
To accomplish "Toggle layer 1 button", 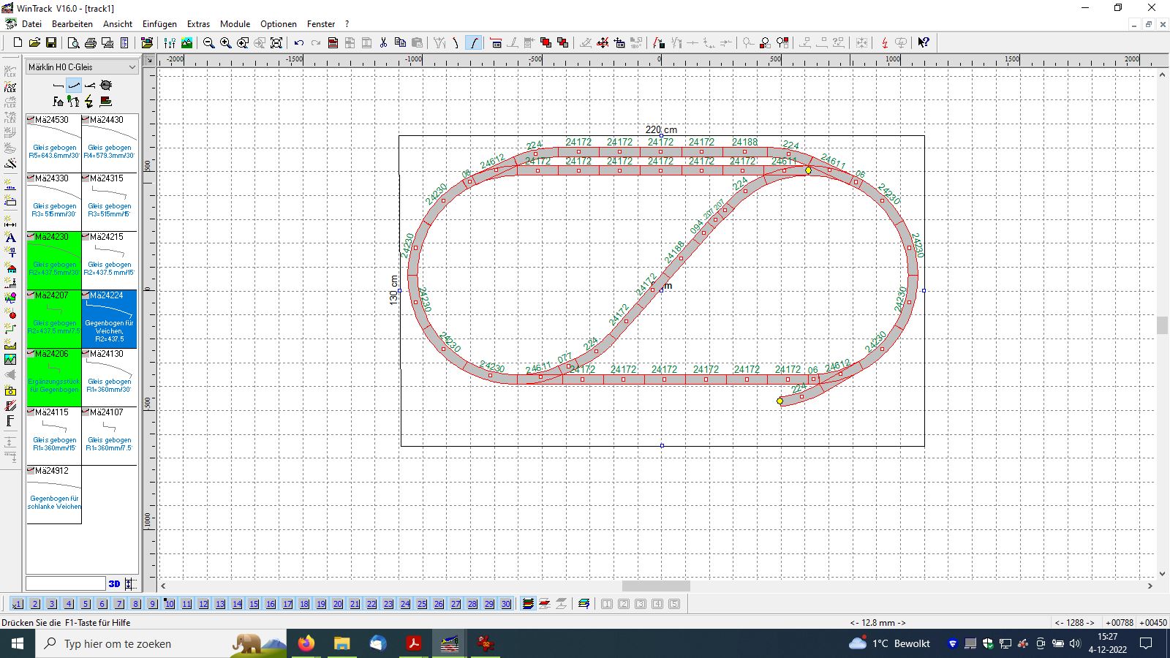I will coord(18,604).
